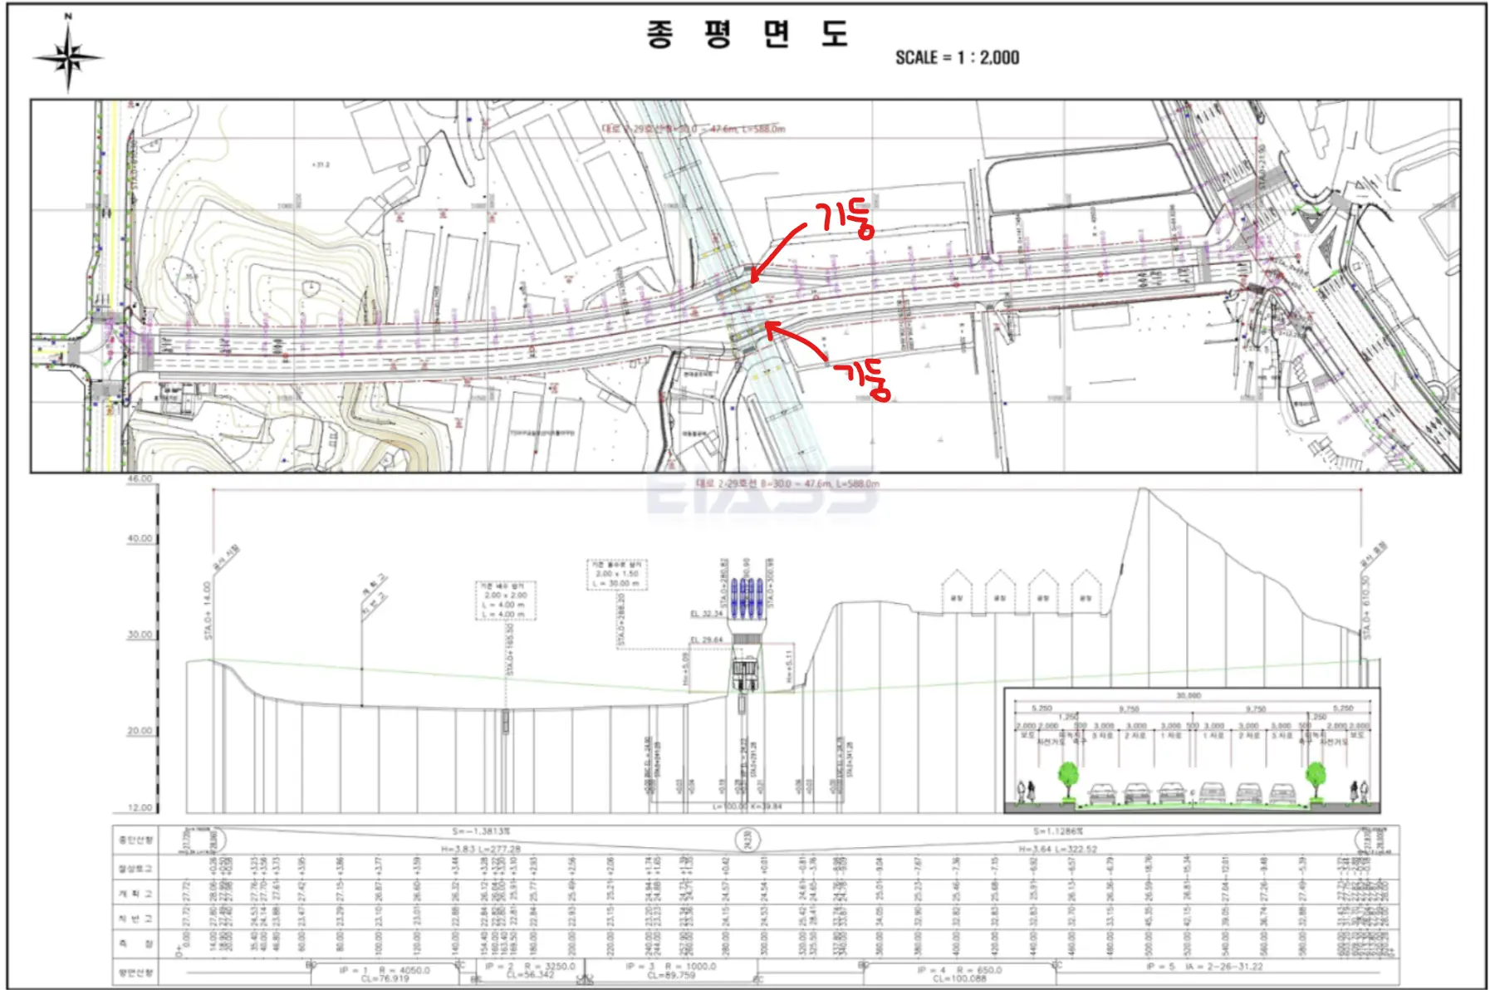Image resolution: width=1495 pixels, height=990 pixels.
Task: Click the lower red handwritten 기둥 label
Action: [x=863, y=380]
